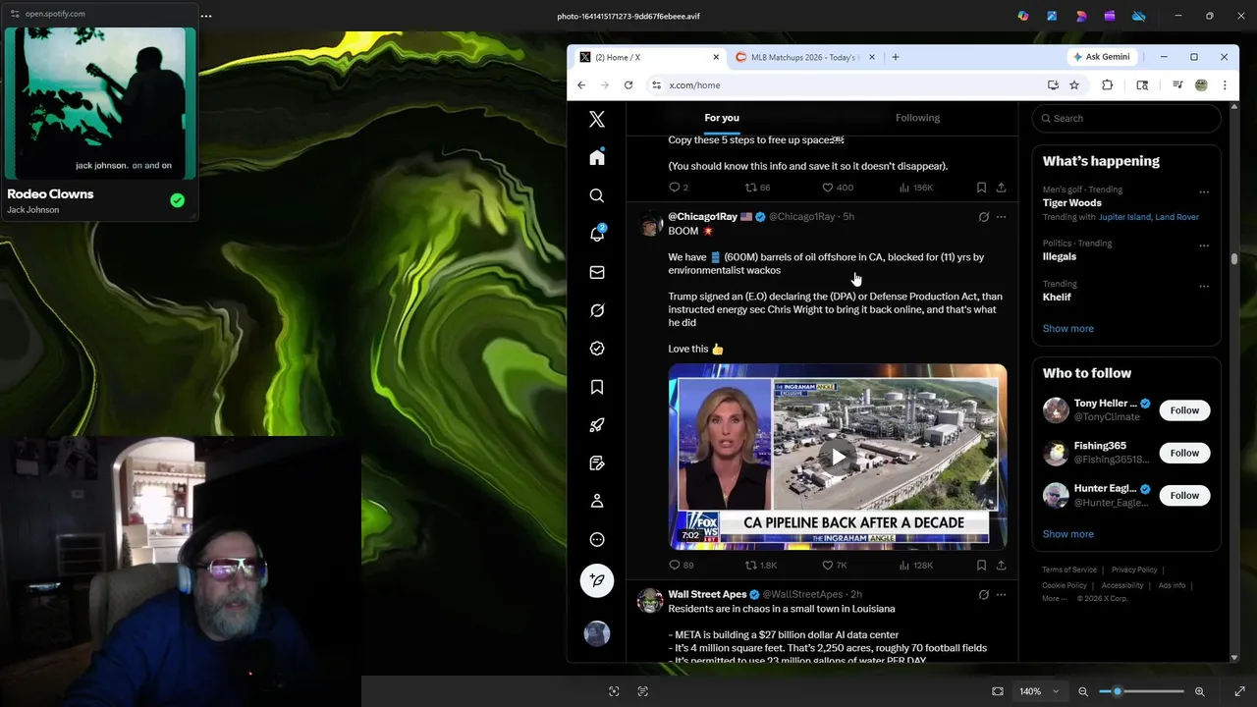Bookmark the @Chicago1Ray oil post
The image size is (1257, 707).
(981, 565)
